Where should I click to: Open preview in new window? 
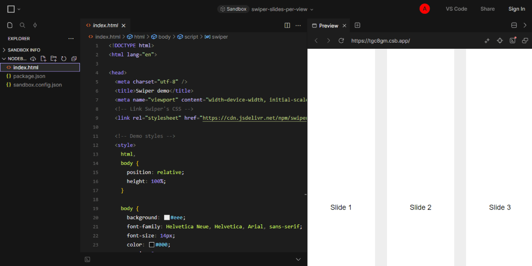pos(525,41)
